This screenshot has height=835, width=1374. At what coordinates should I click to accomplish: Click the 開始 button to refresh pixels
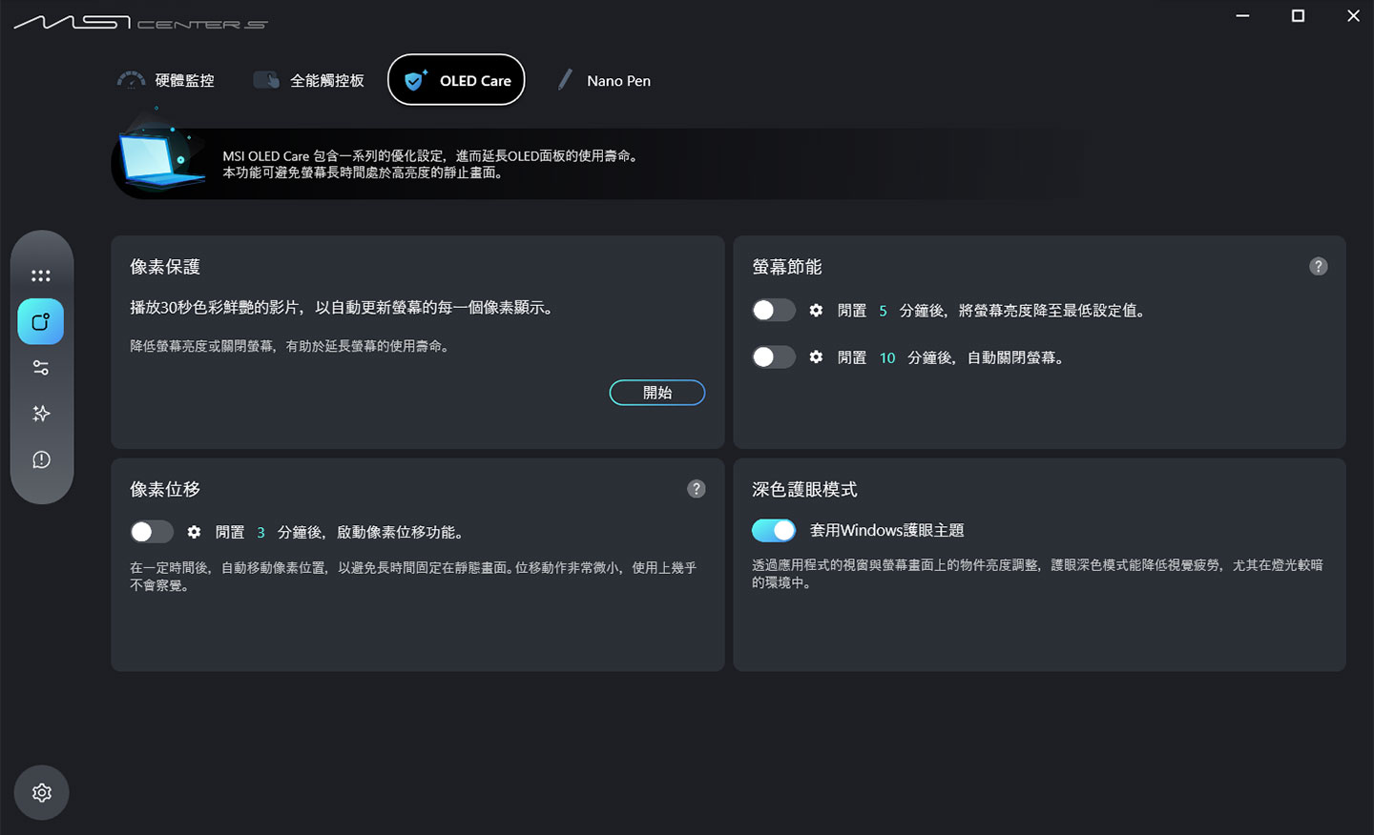pos(656,392)
